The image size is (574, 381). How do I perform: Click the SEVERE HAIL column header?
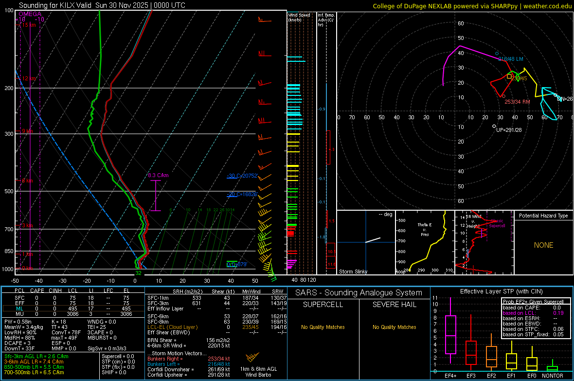[x=395, y=305]
